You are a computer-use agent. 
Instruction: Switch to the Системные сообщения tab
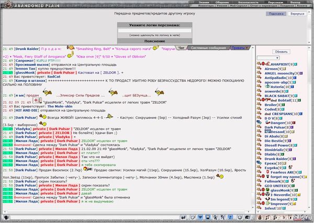[208, 48]
